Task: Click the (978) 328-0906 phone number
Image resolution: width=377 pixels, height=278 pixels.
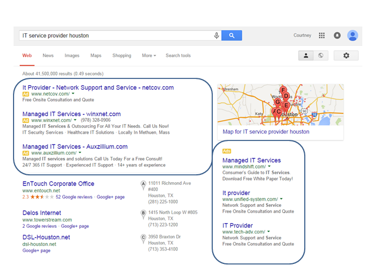Action: 95,120
